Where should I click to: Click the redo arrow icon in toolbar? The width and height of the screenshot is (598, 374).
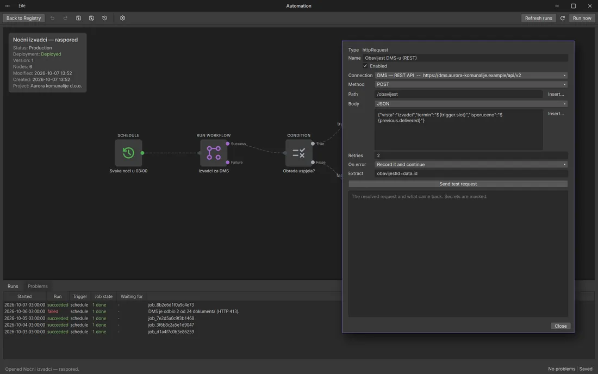[x=65, y=18]
